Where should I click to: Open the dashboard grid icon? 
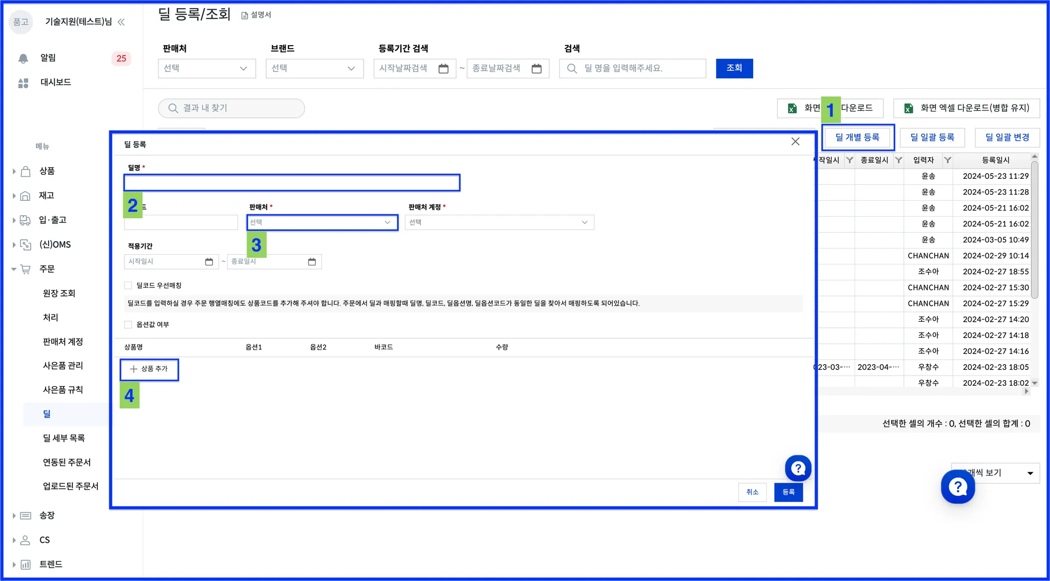tap(23, 82)
